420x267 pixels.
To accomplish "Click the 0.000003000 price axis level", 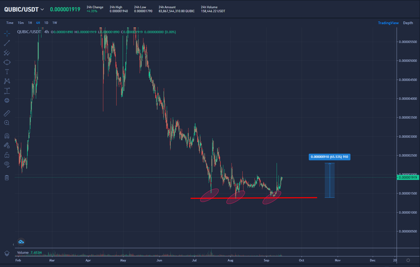I will 407,136.
